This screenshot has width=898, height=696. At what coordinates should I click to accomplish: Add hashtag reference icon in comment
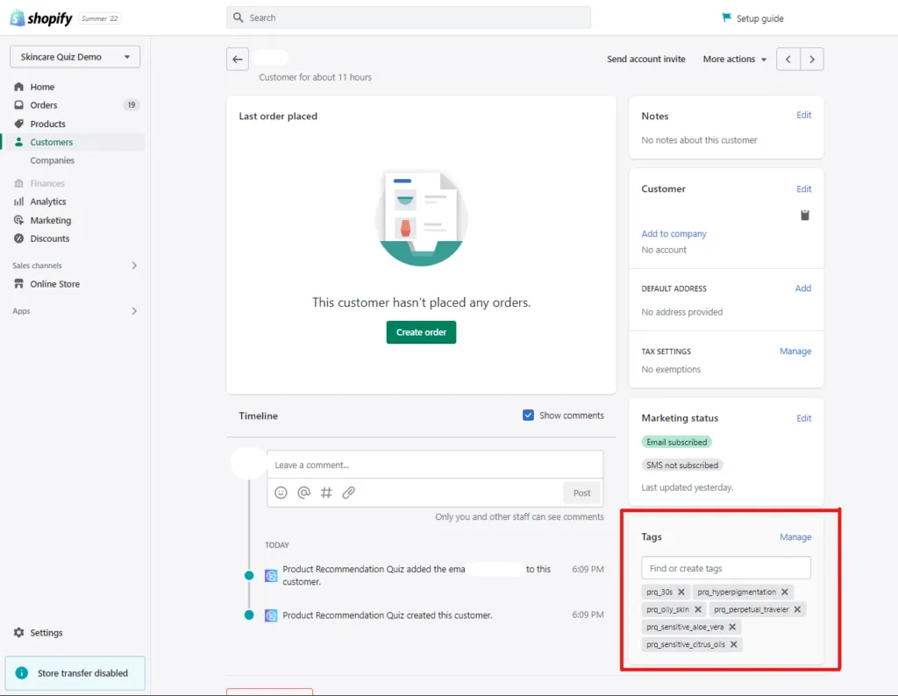326,493
